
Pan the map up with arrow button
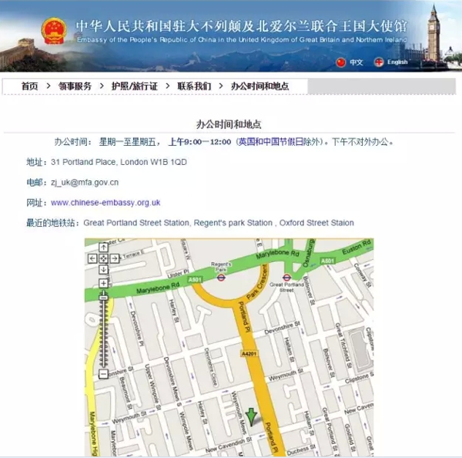pyautogui.click(x=103, y=248)
